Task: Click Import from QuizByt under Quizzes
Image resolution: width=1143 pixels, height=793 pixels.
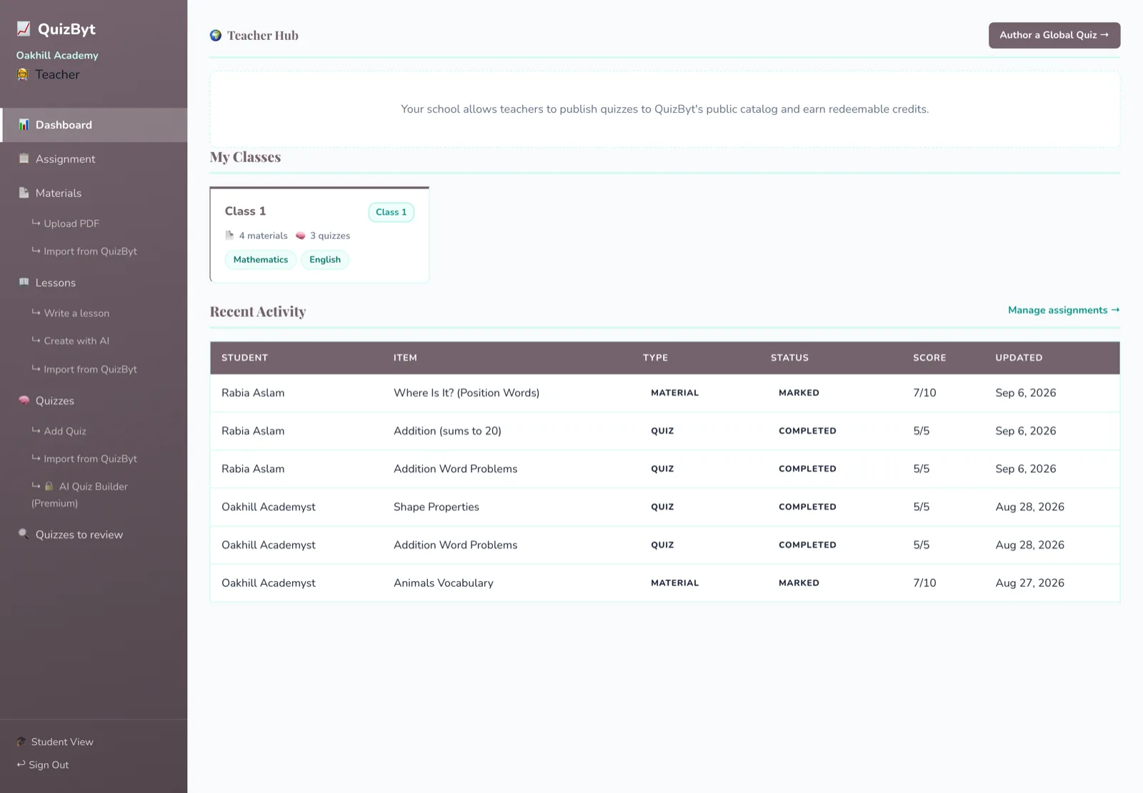Action: tap(84, 459)
